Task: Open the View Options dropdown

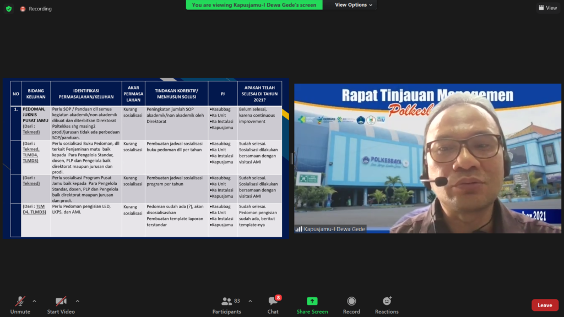Action: pyautogui.click(x=353, y=4)
